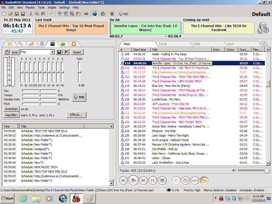Toggle the equalizer Auto mode
272x204 pixels.
point(15,52)
